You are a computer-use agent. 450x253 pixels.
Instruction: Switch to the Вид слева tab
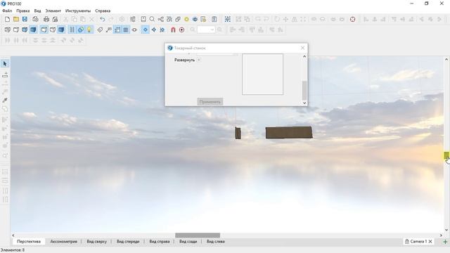click(x=216, y=242)
